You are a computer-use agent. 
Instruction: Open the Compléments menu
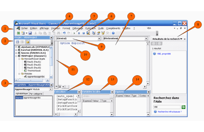pos(113,28)
